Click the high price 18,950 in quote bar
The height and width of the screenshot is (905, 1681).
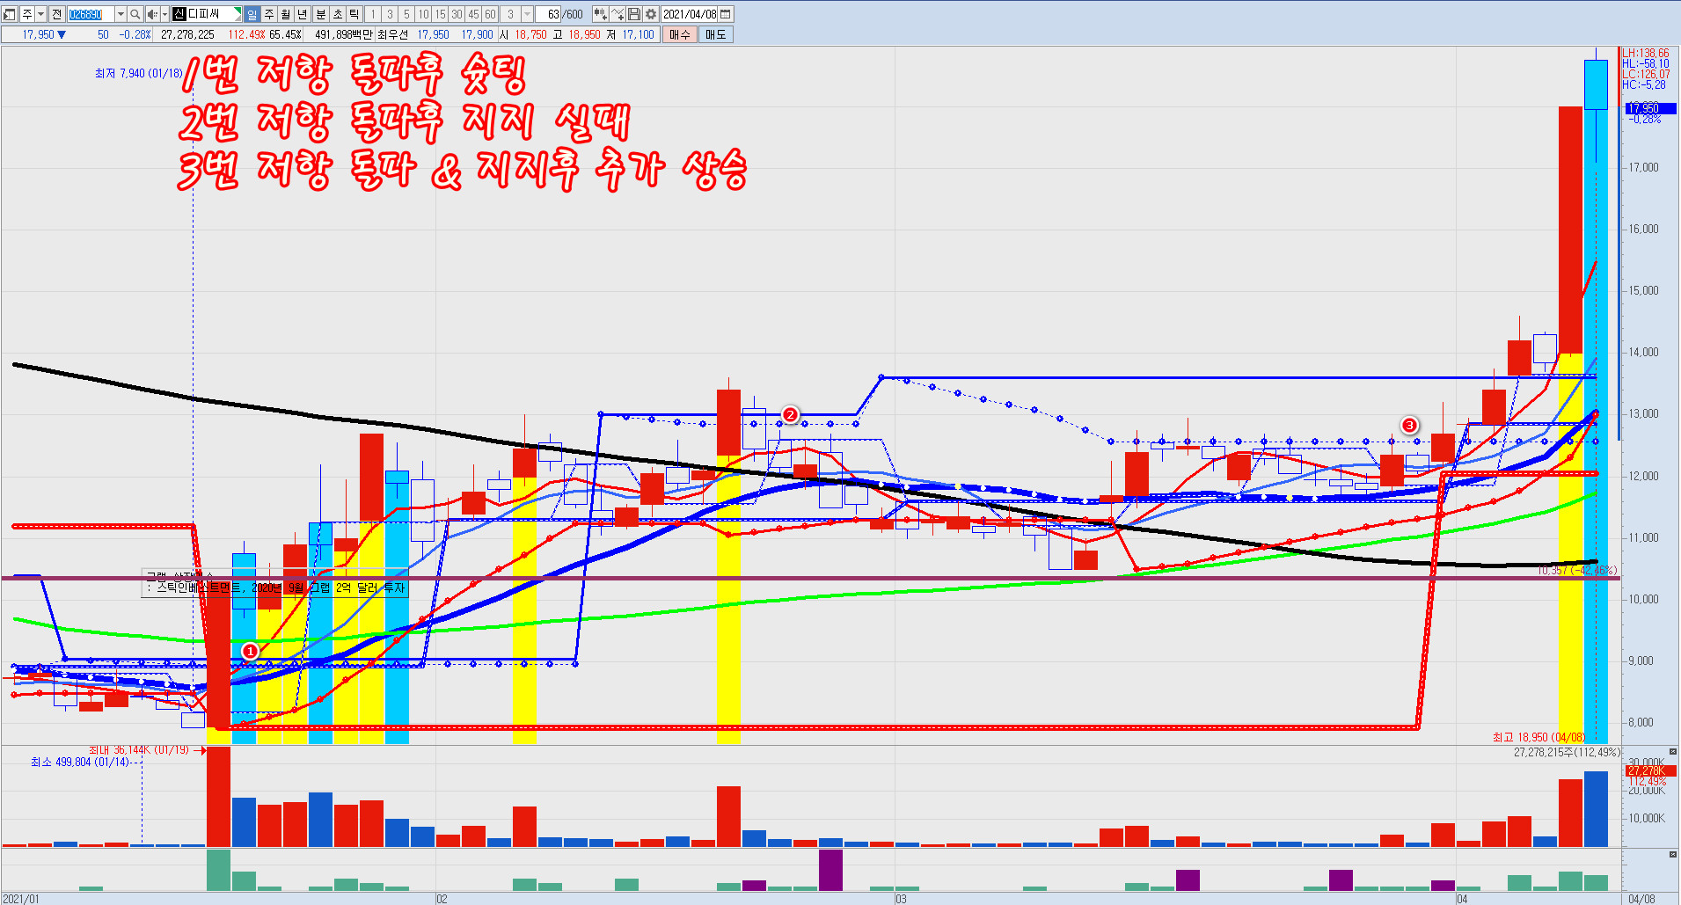(x=584, y=34)
